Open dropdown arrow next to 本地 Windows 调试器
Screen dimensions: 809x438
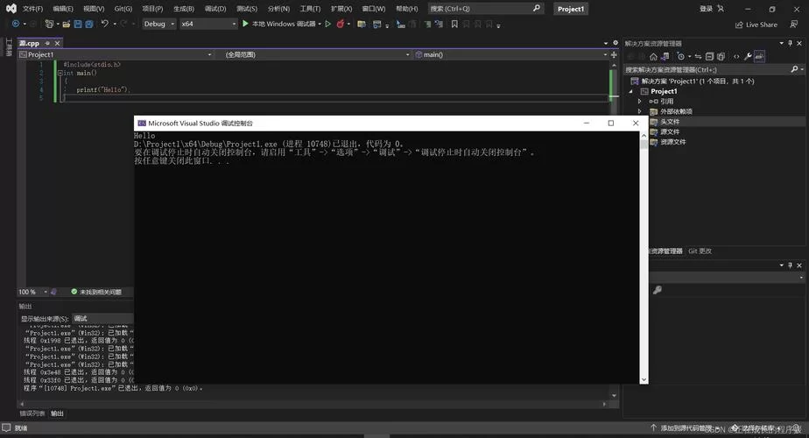tap(320, 24)
